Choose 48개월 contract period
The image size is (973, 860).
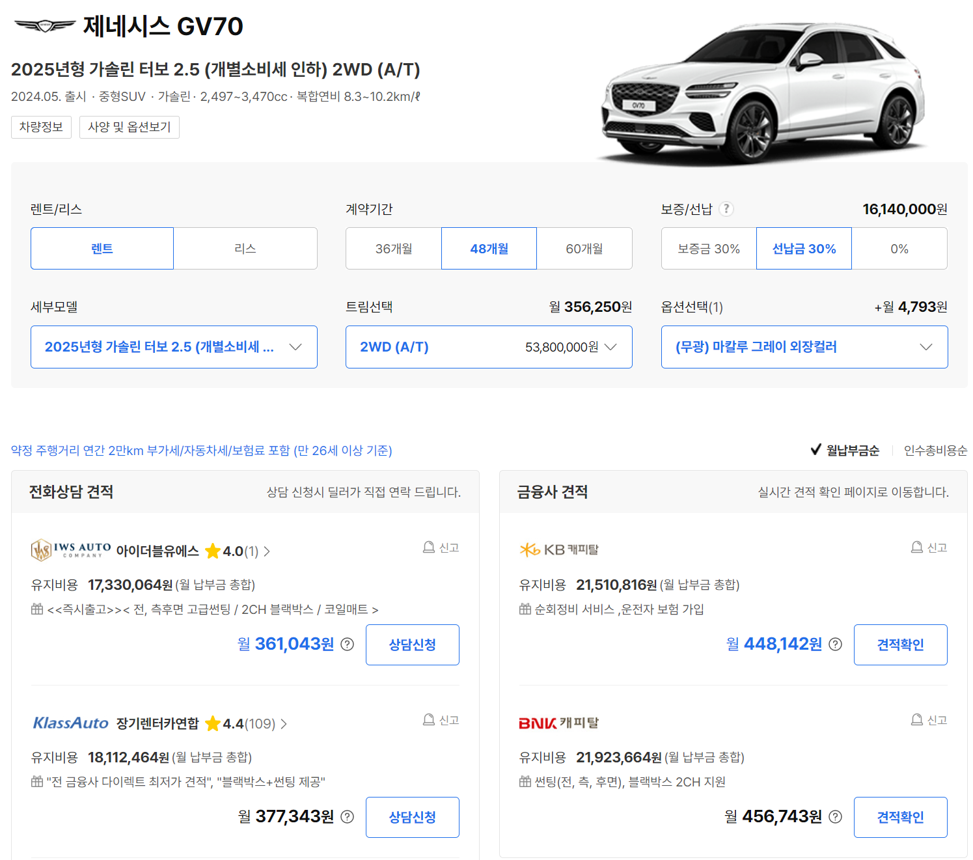489,249
